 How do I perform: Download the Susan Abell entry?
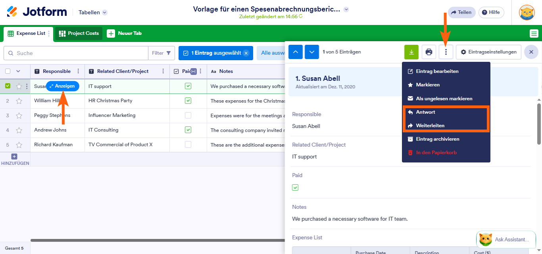pos(411,52)
